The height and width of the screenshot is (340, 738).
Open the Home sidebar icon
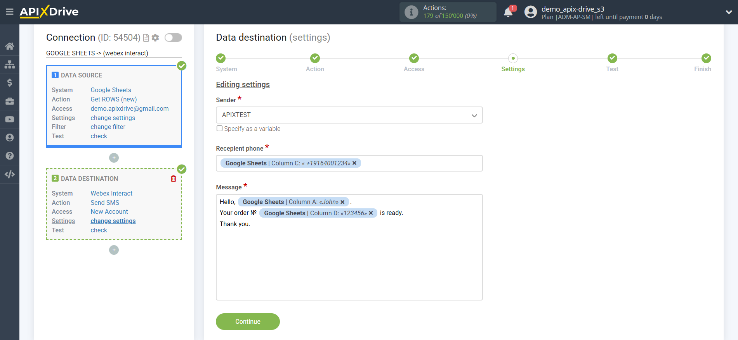(10, 46)
